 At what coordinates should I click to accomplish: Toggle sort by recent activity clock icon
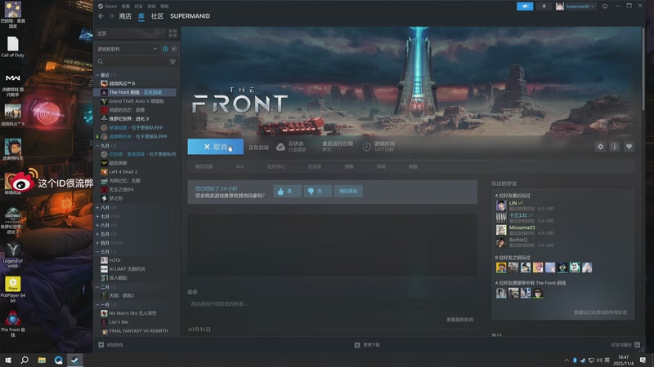pyautogui.click(x=165, y=49)
